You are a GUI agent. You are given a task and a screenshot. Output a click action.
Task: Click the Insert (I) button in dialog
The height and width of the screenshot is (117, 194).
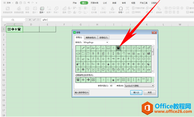coord(136,93)
